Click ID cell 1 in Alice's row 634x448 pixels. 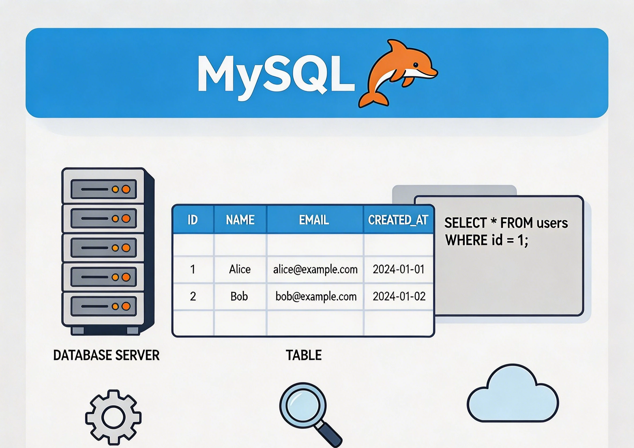coord(193,269)
